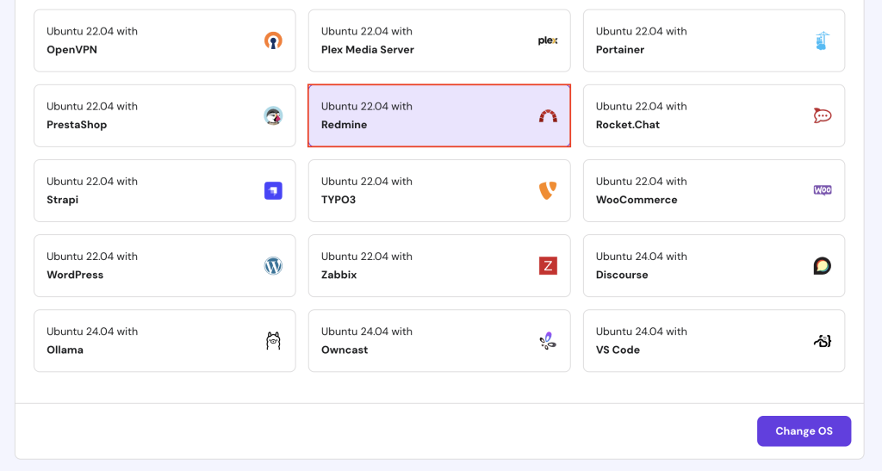Click the Portainer crane icon
Viewport: 882px width, 471px height.
tap(823, 40)
